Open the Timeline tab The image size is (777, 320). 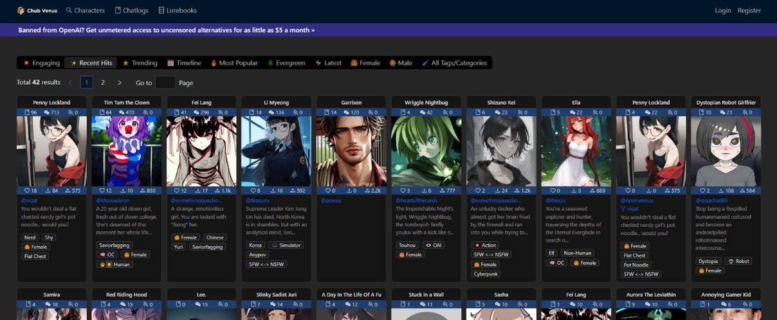point(184,63)
